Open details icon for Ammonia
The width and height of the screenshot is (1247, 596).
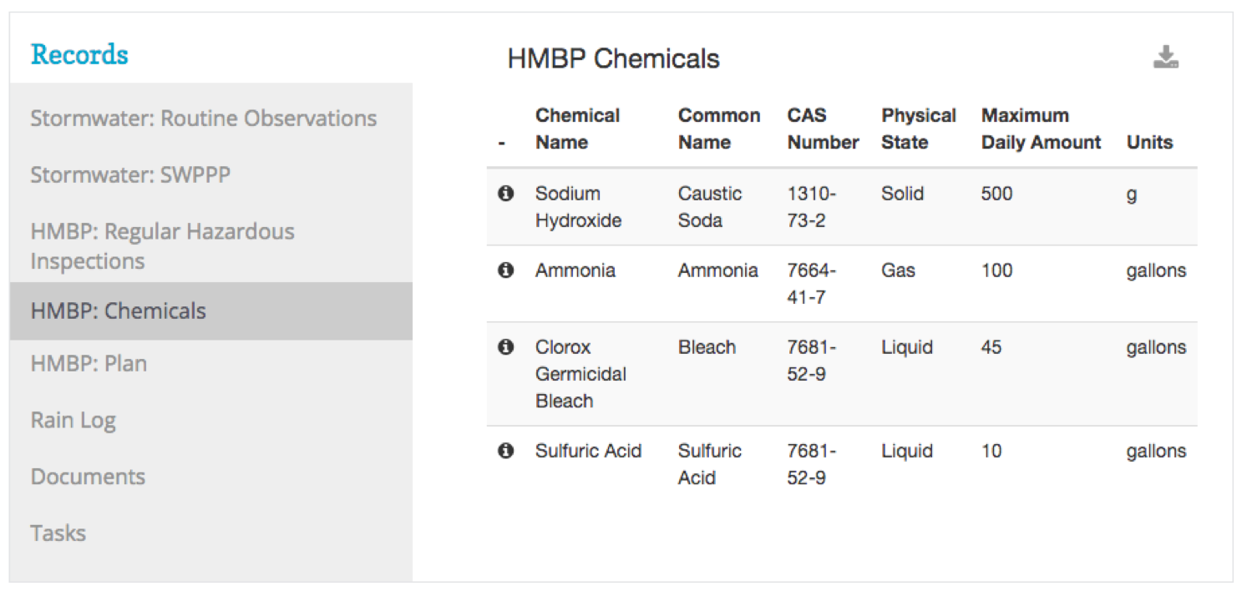505,270
